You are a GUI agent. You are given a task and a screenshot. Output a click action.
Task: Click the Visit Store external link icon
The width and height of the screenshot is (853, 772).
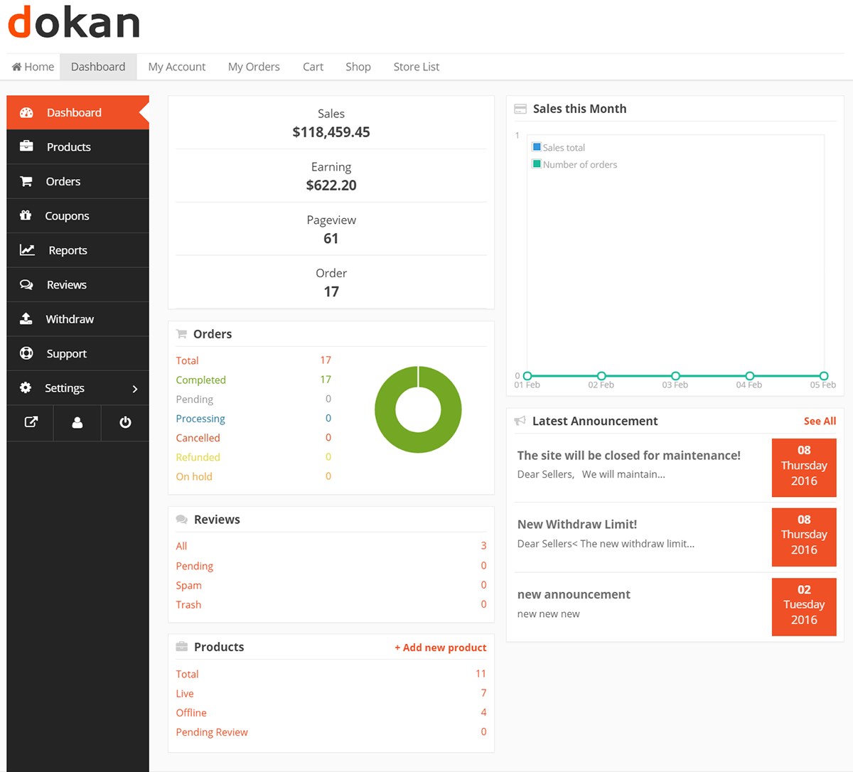[30, 422]
